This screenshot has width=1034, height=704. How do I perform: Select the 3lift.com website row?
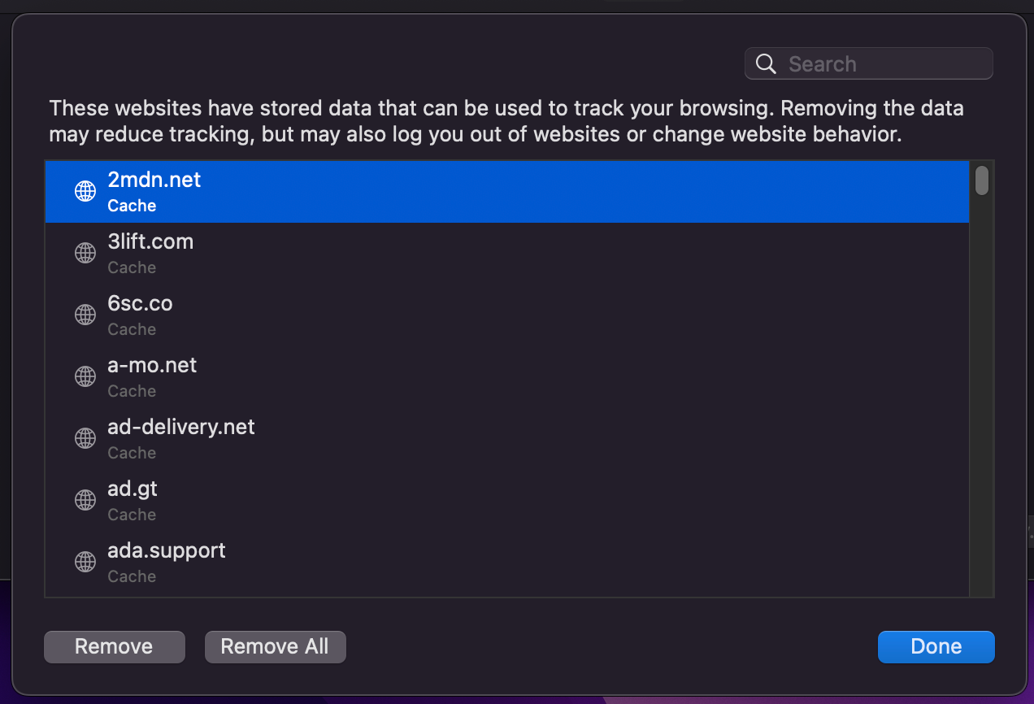click(x=507, y=254)
